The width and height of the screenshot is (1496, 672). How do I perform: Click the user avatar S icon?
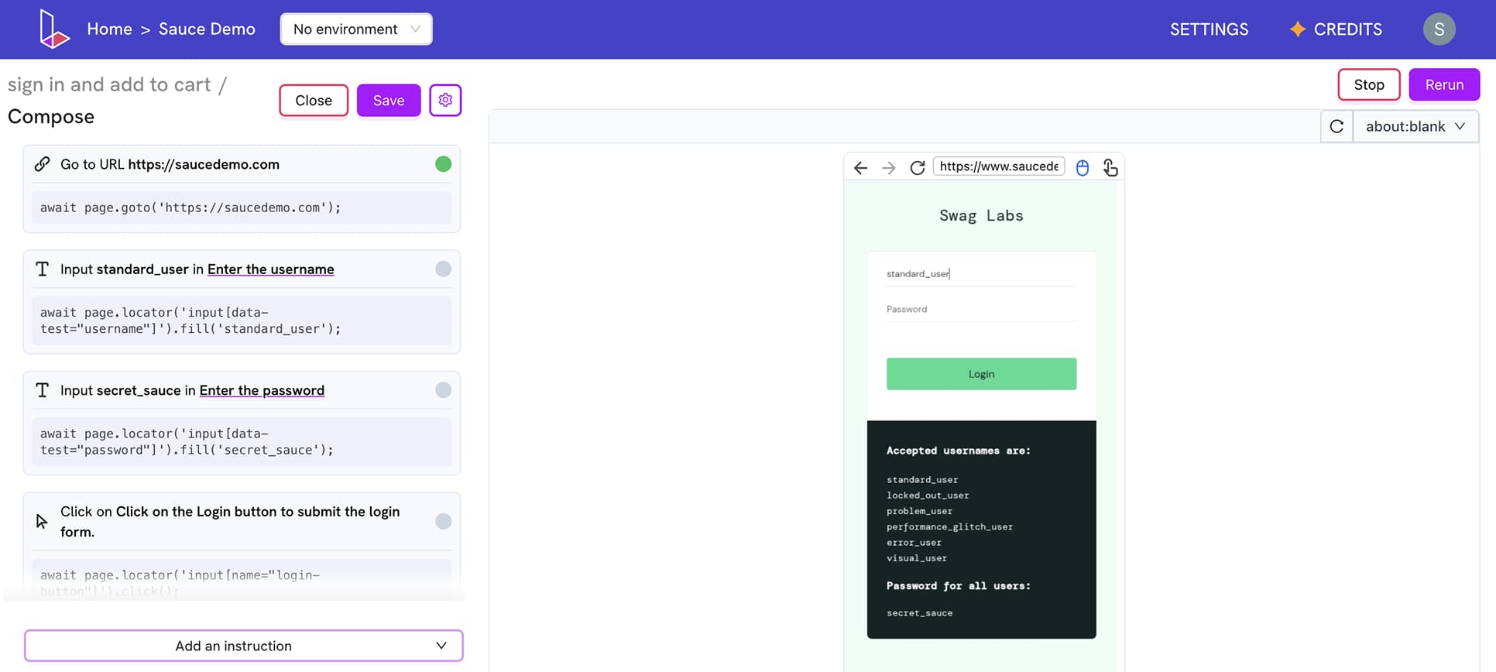[1439, 29]
